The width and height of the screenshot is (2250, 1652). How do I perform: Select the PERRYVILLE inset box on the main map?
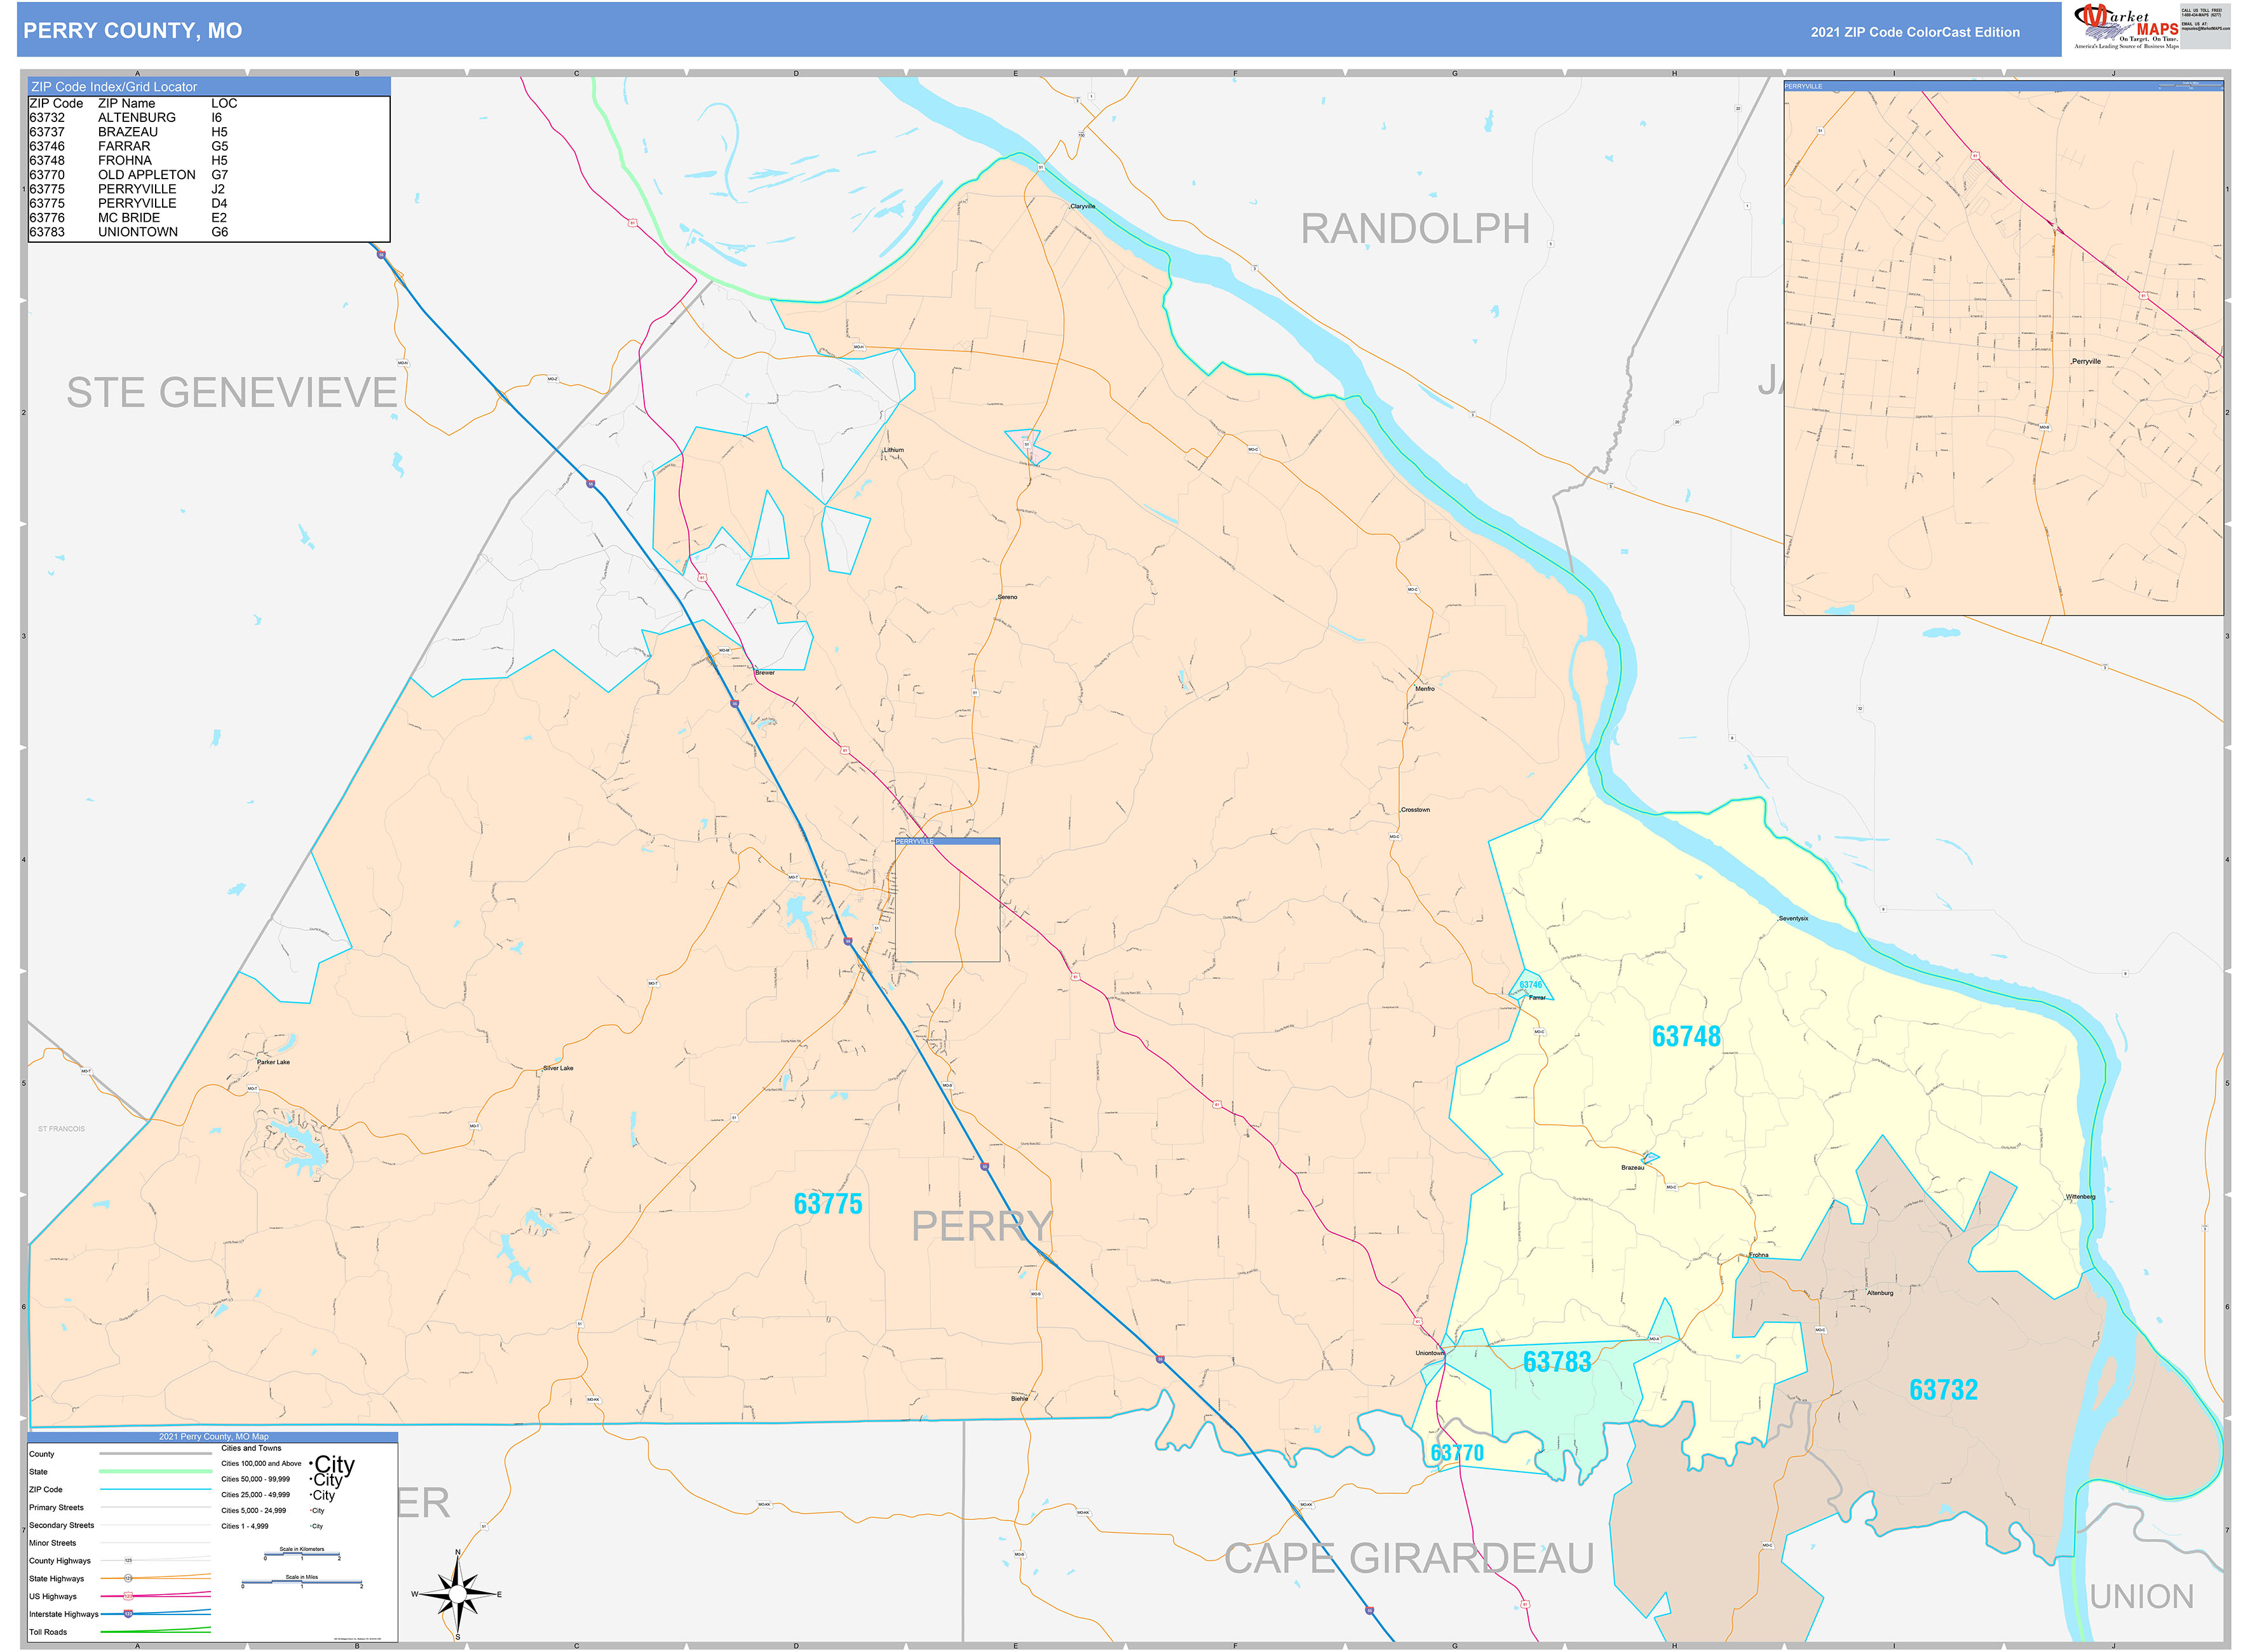tap(947, 900)
